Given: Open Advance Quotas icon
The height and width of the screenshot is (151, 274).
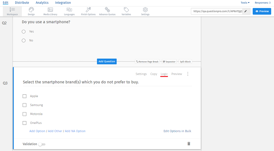Looking at the screenshot, I should coord(107,10).
